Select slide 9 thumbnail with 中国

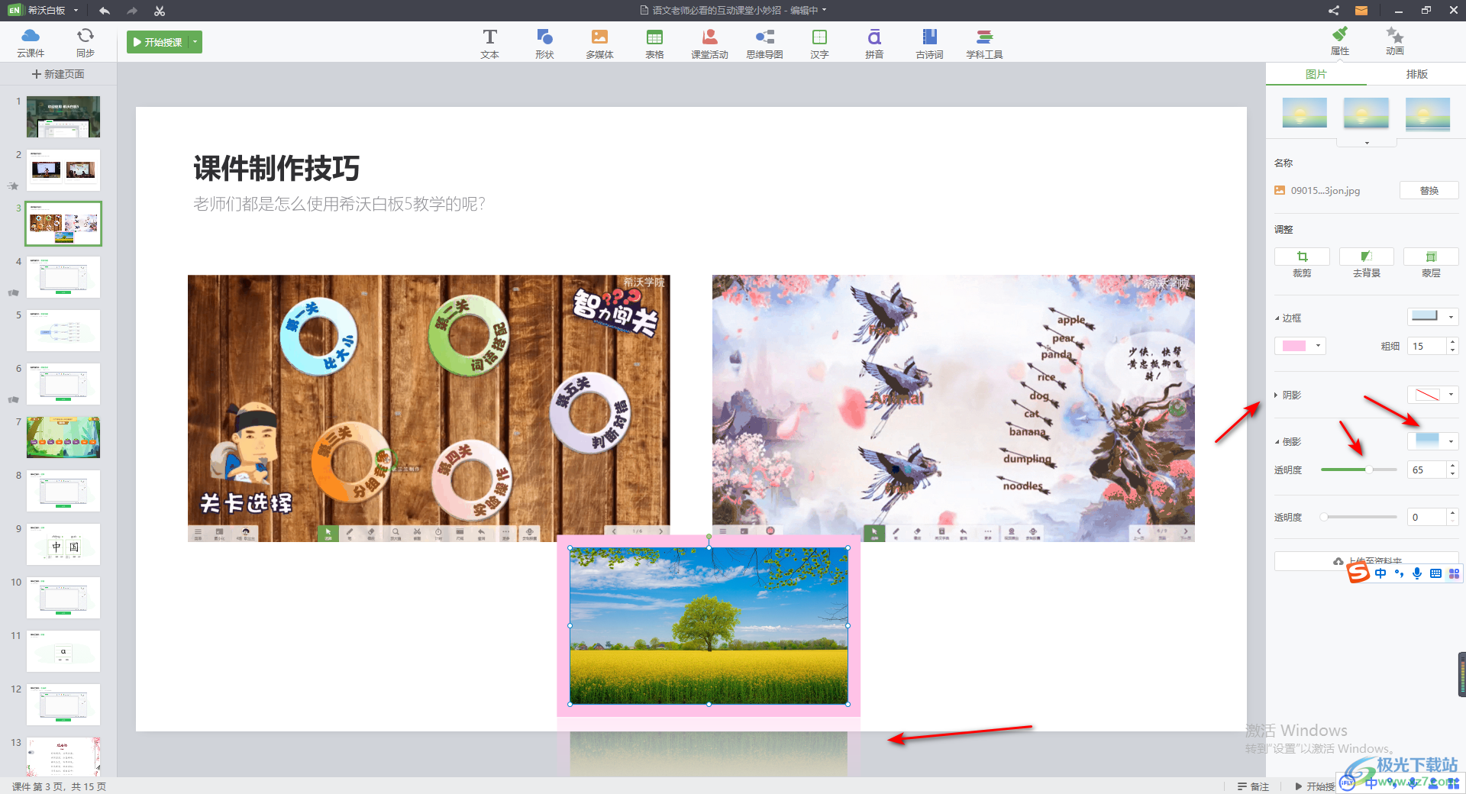click(63, 544)
